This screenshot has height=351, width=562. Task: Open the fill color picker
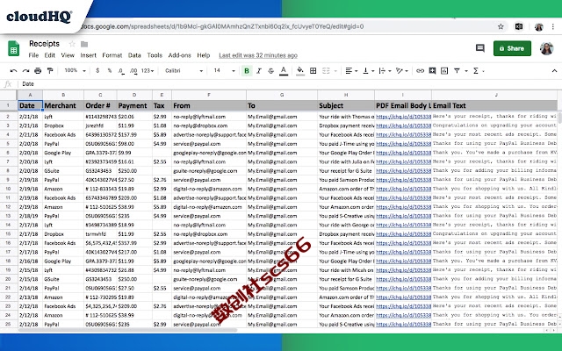pyautogui.click(x=300, y=71)
